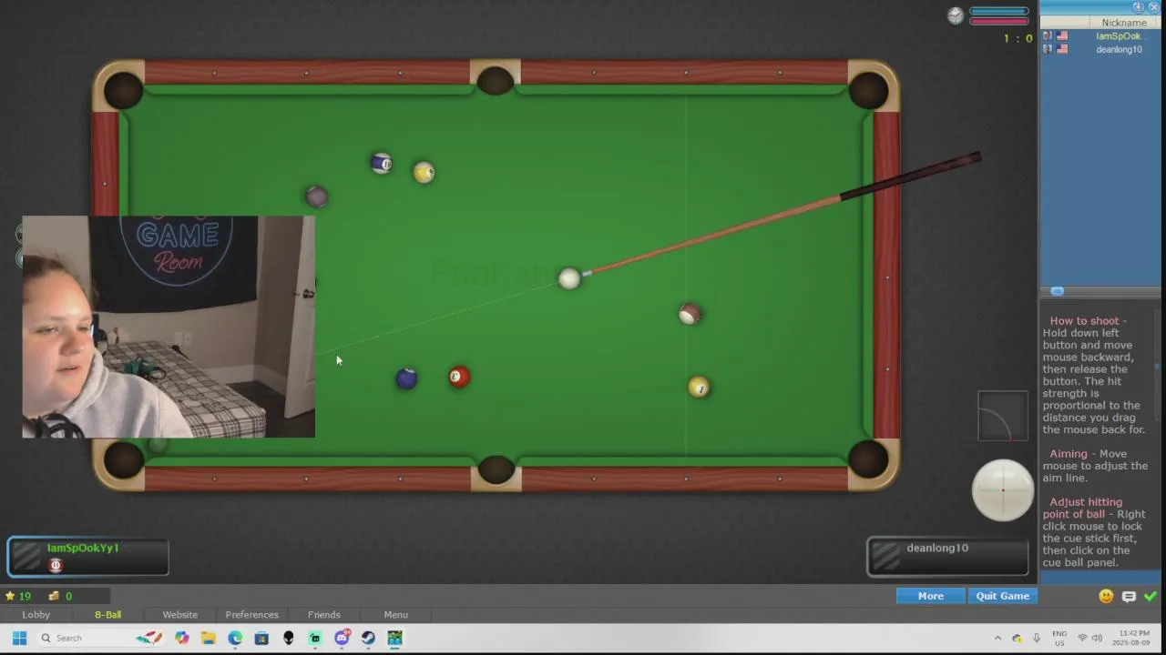Open the Copilot icon in the taskbar
The image size is (1166, 655).
tap(182, 638)
